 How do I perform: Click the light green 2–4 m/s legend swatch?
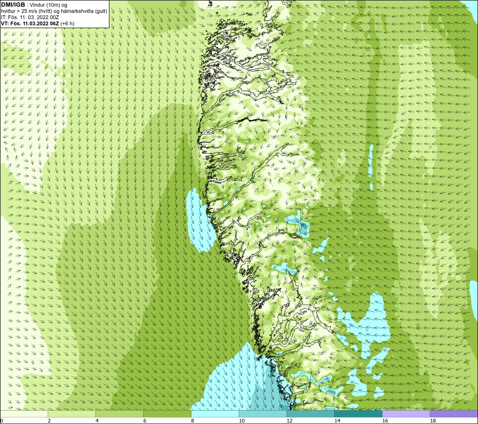click(x=72, y=413)
